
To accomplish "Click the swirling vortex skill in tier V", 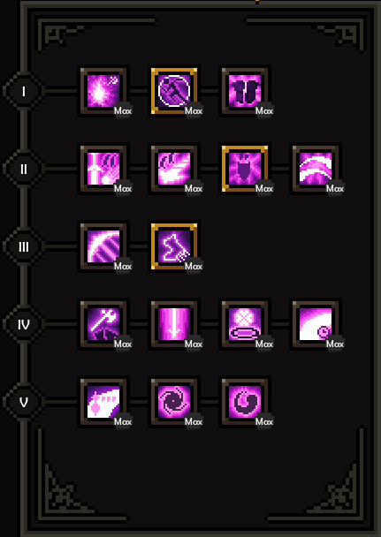I will [x=174, y=402].
